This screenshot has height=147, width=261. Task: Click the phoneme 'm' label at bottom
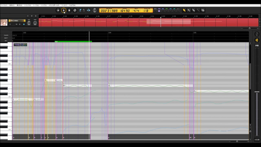pyautogui.click(x=190, y=137)
